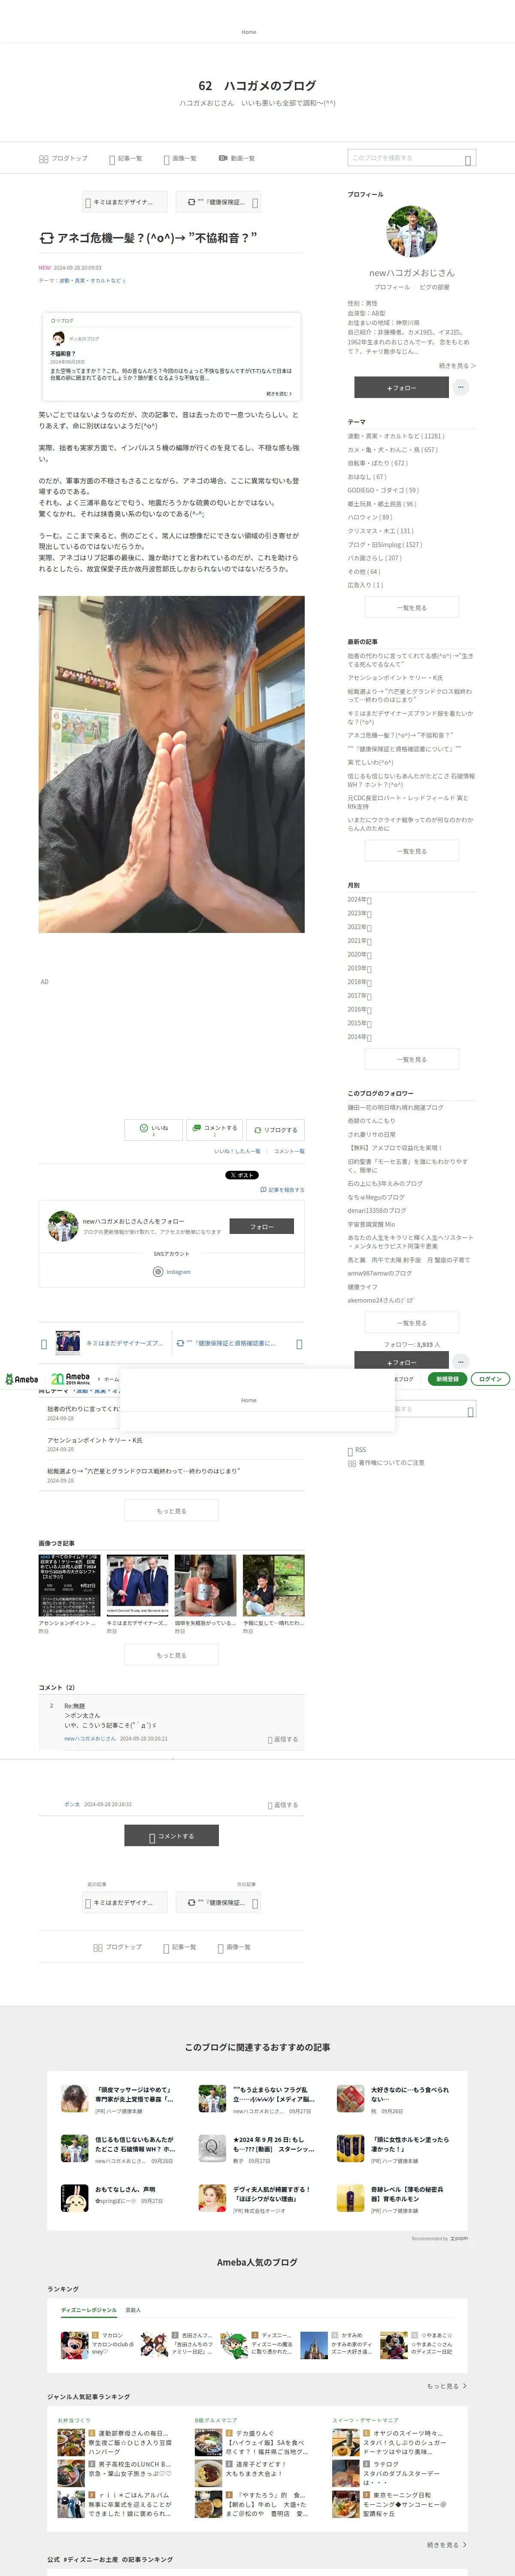Screen dimensions: 515x2576
Task: Open the 動画一覧 video camera tab
Action: pyautogui.click(x=236, y=158)
